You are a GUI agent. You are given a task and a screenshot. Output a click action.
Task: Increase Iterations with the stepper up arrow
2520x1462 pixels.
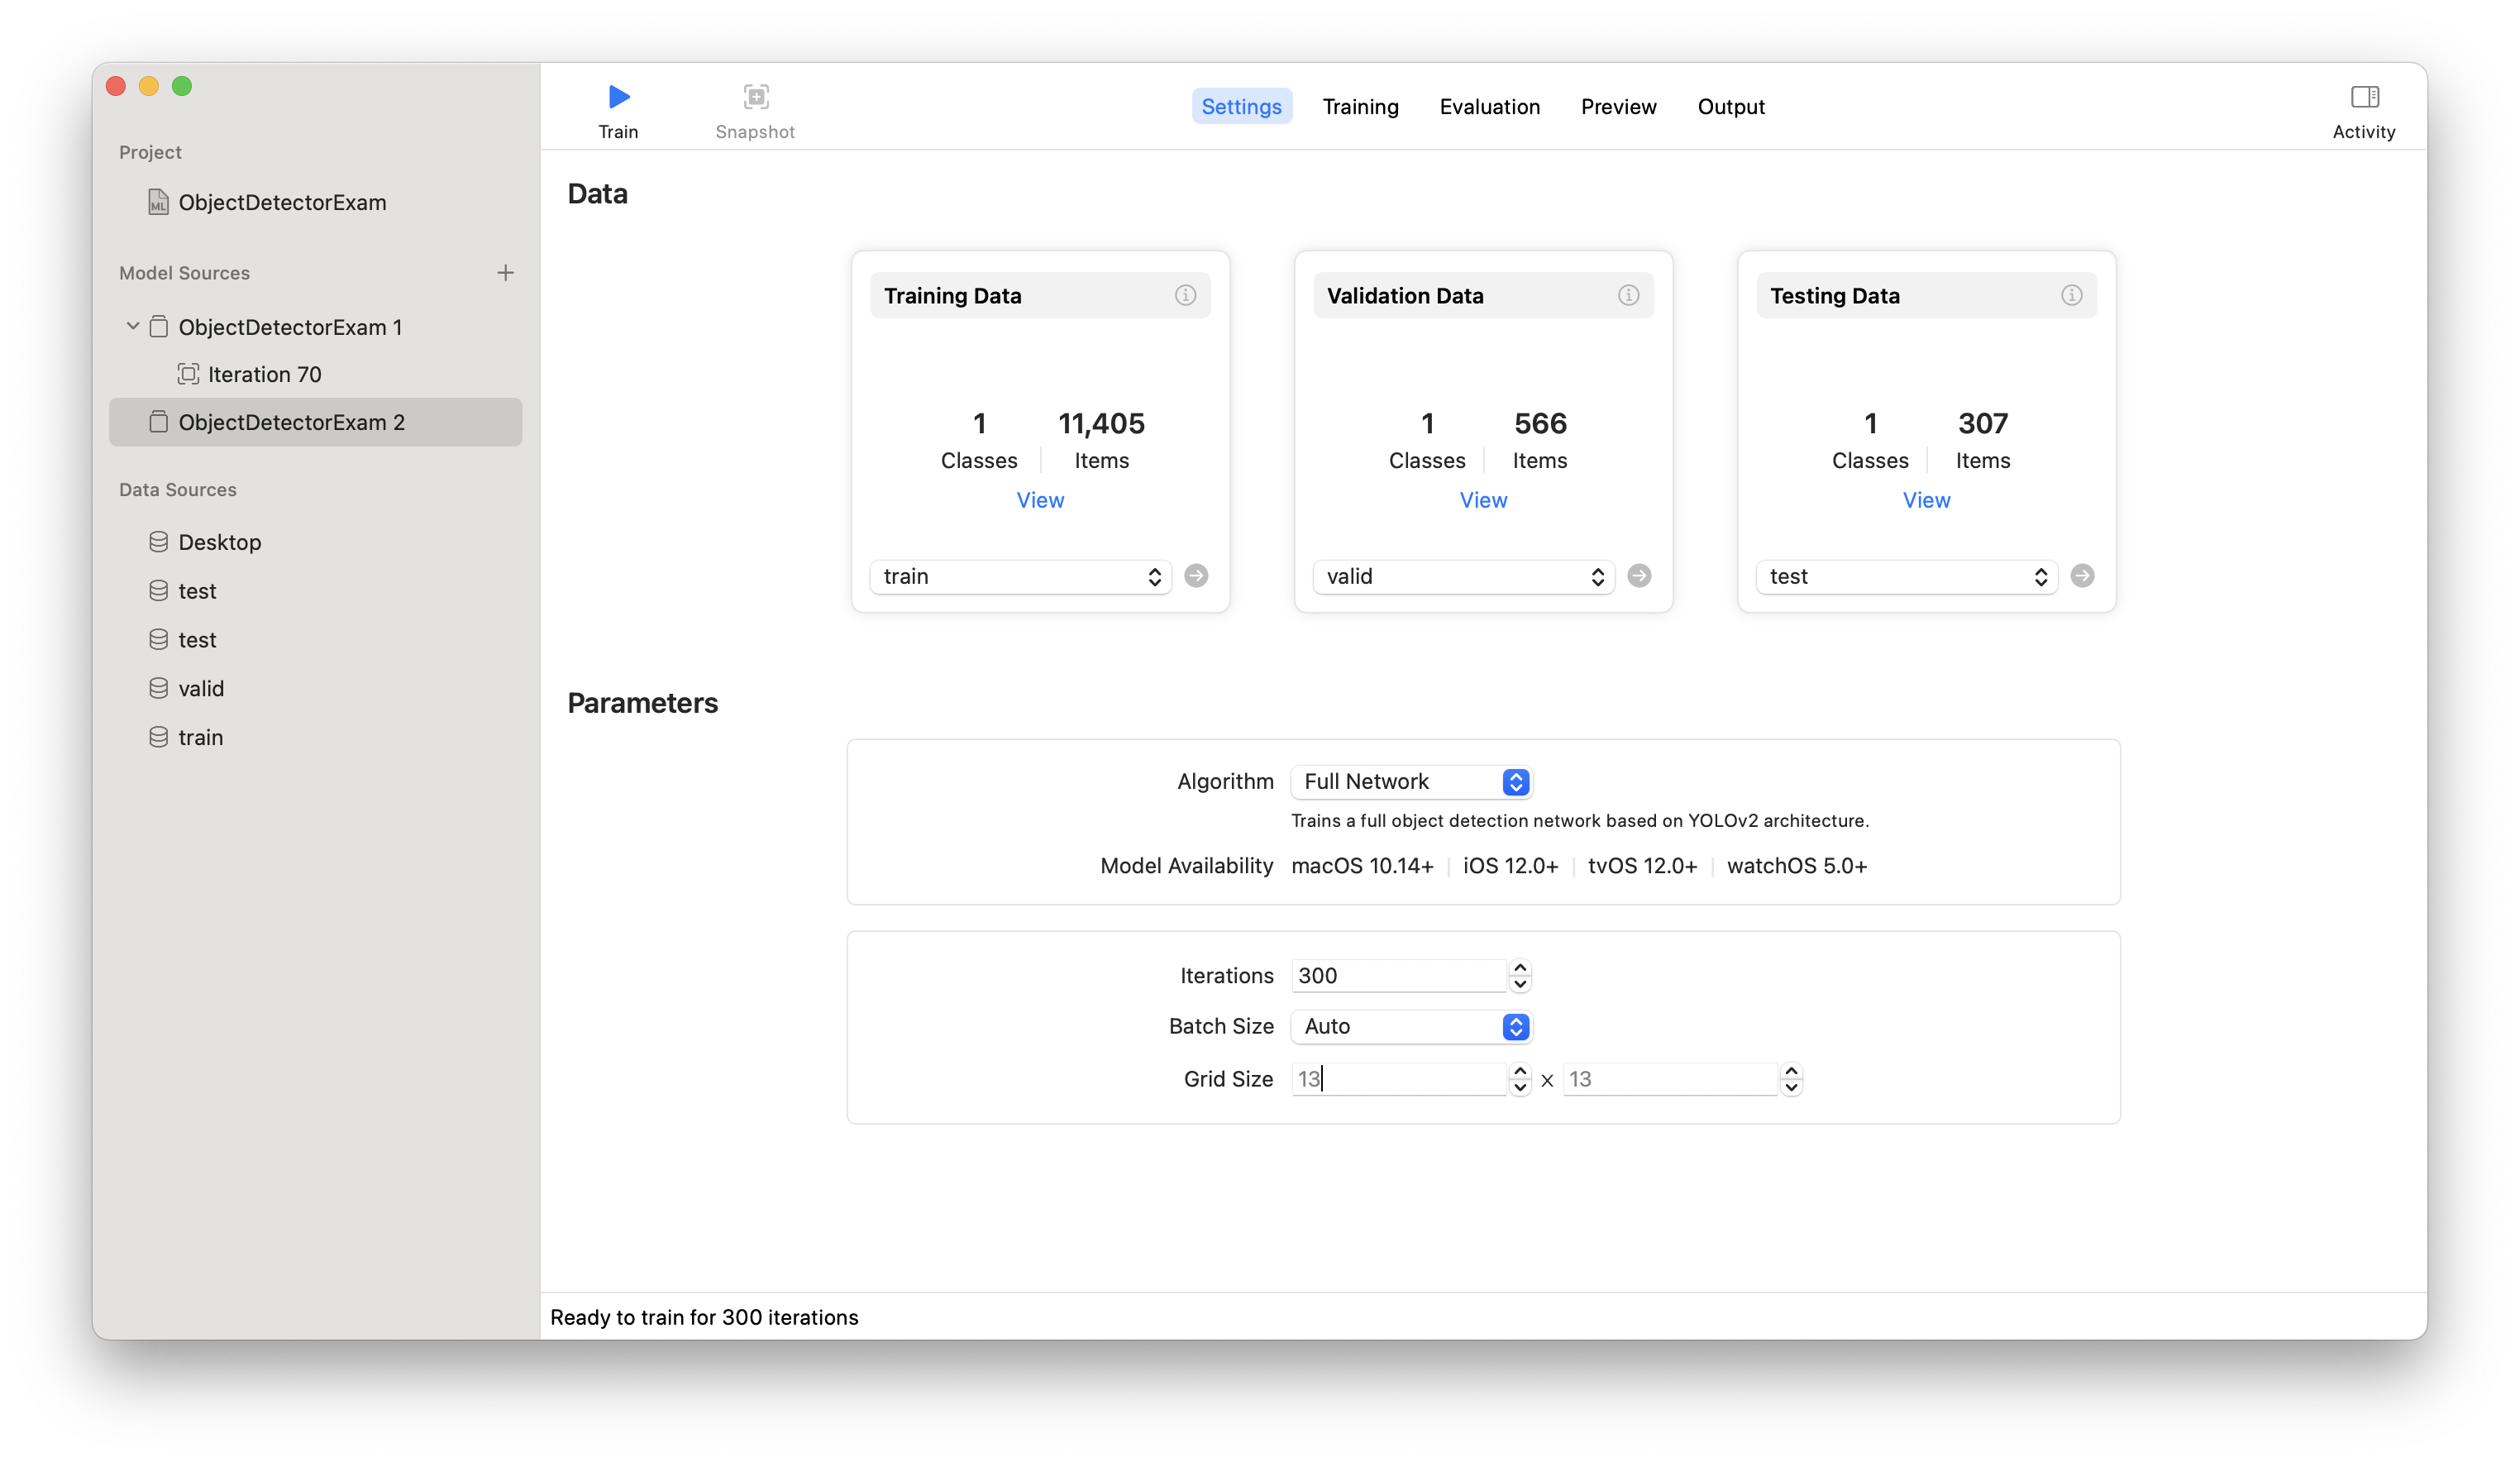(1520, 967)
